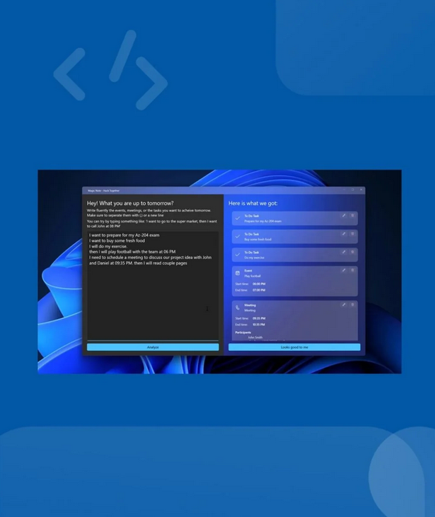This screenshot has height=517, width=435.
Task: Click checkmark icon of exercise task
Action: (x=238, y=255)
